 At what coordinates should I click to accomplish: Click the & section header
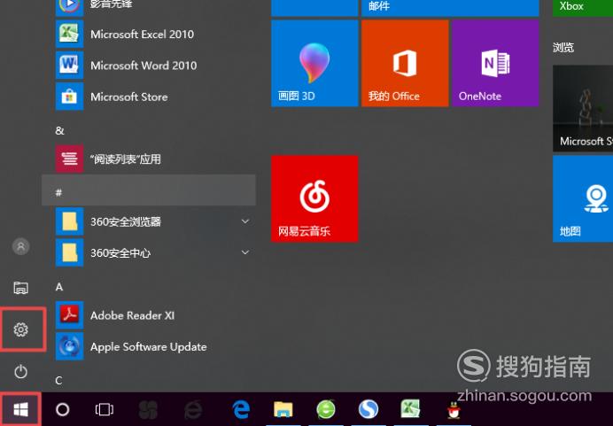point(60,130)
